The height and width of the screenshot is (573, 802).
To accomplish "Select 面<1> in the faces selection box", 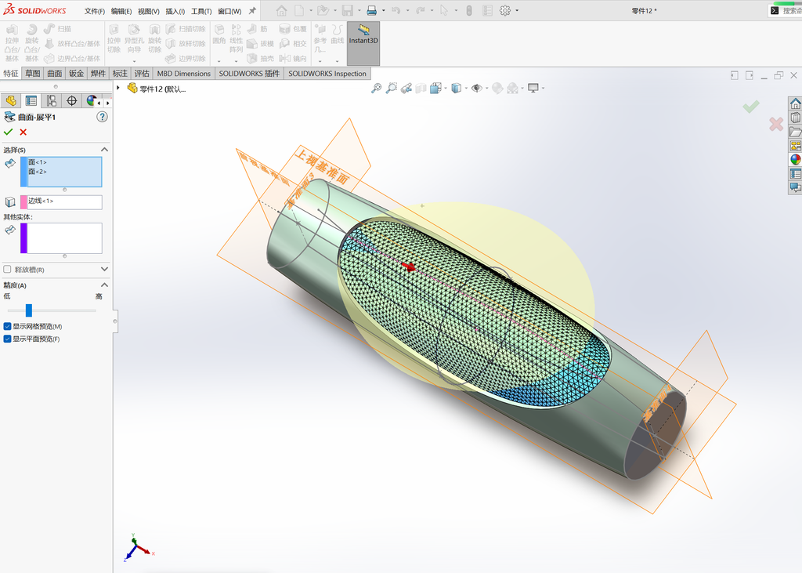I will click(38, 162).
